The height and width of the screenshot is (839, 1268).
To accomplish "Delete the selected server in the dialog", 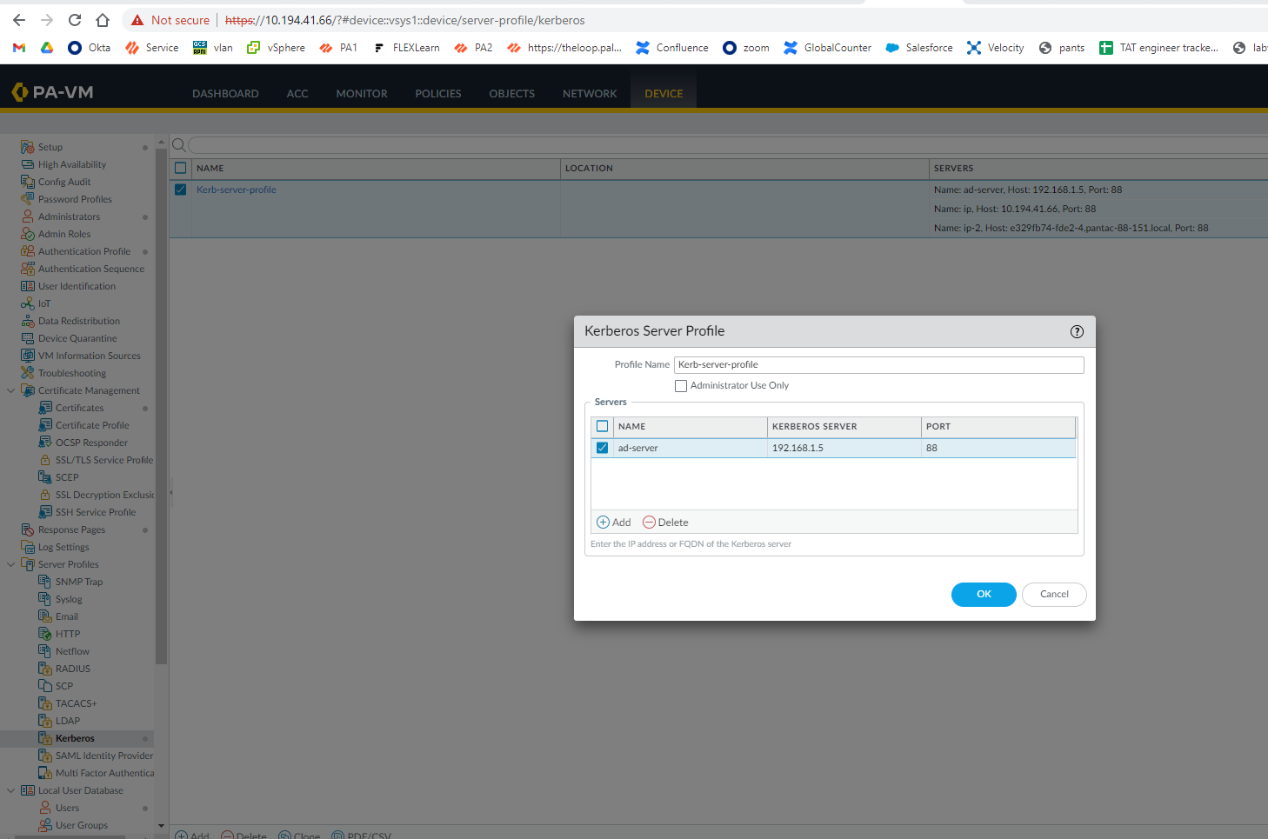I will 665,523.
